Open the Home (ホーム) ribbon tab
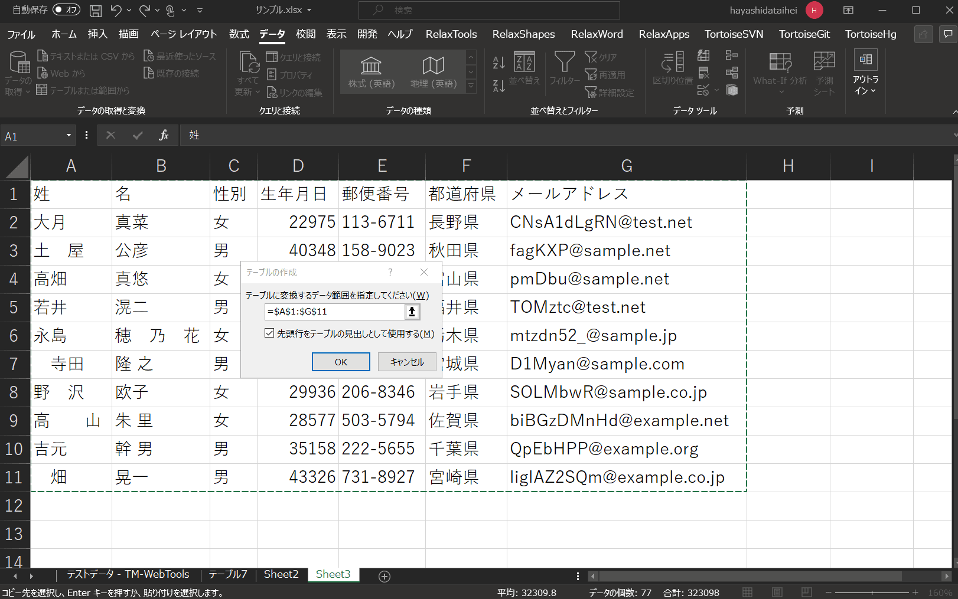The image size is (958, 599). click(x=64, y=34)
